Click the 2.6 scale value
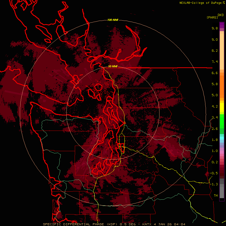The image size is (226, 226). (x=215, y=129)
